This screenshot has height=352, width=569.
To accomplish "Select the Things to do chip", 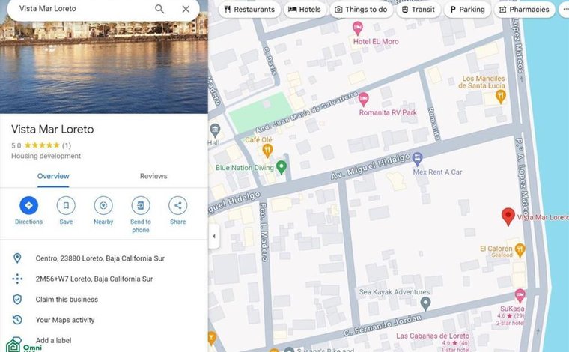I will pyautogui.click(x=361, y=10).
